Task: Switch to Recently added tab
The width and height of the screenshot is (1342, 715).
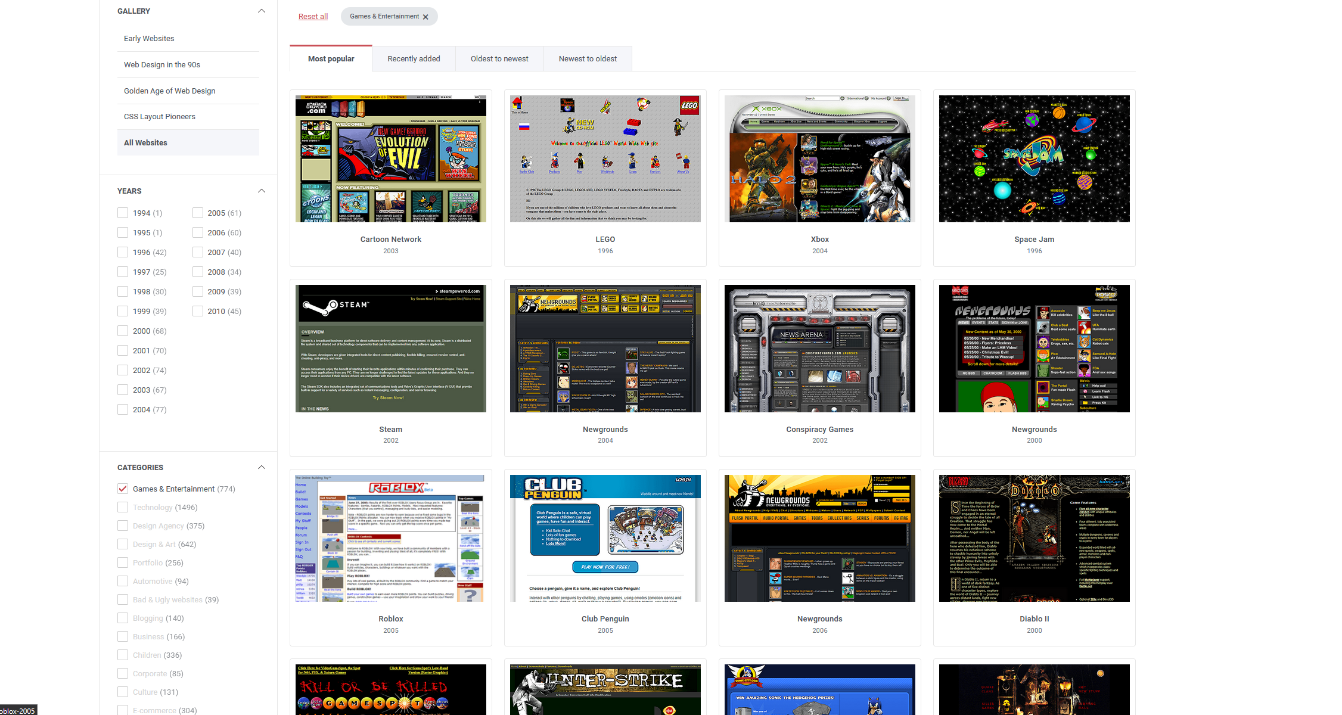Action: (x=414, y=58)
